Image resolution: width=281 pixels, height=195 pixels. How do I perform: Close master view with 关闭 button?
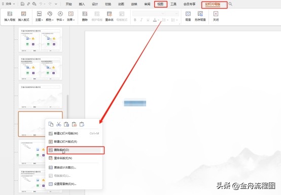click(x=216, y=16)
